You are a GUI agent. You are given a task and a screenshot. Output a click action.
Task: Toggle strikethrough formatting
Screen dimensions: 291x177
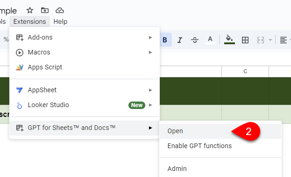click(x=195, y=40)
